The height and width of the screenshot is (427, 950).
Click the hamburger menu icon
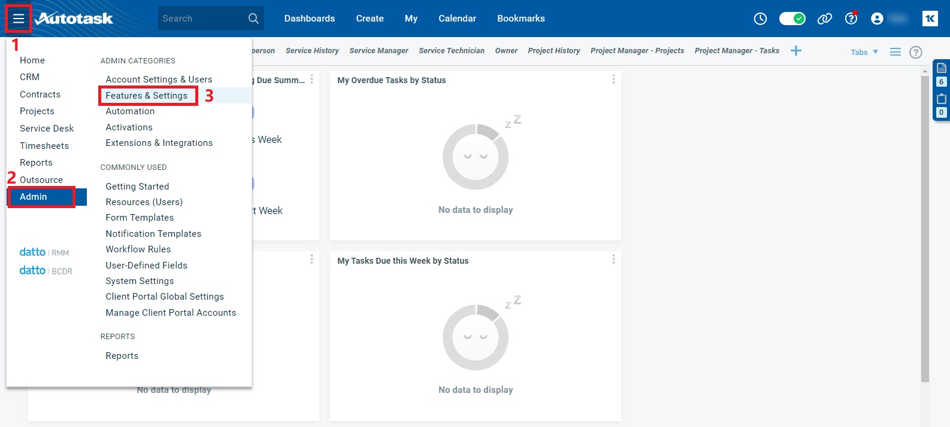click(x=19, y=19)
